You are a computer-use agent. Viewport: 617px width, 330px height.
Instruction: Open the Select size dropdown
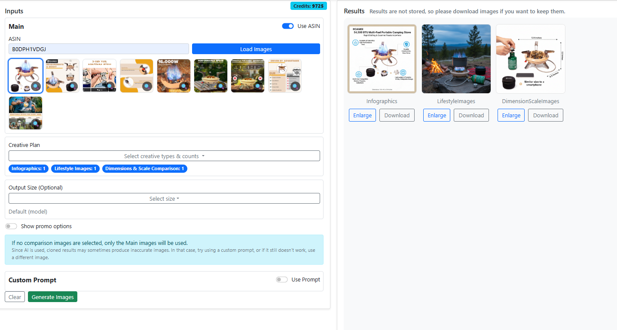click(x=164, y=199)
